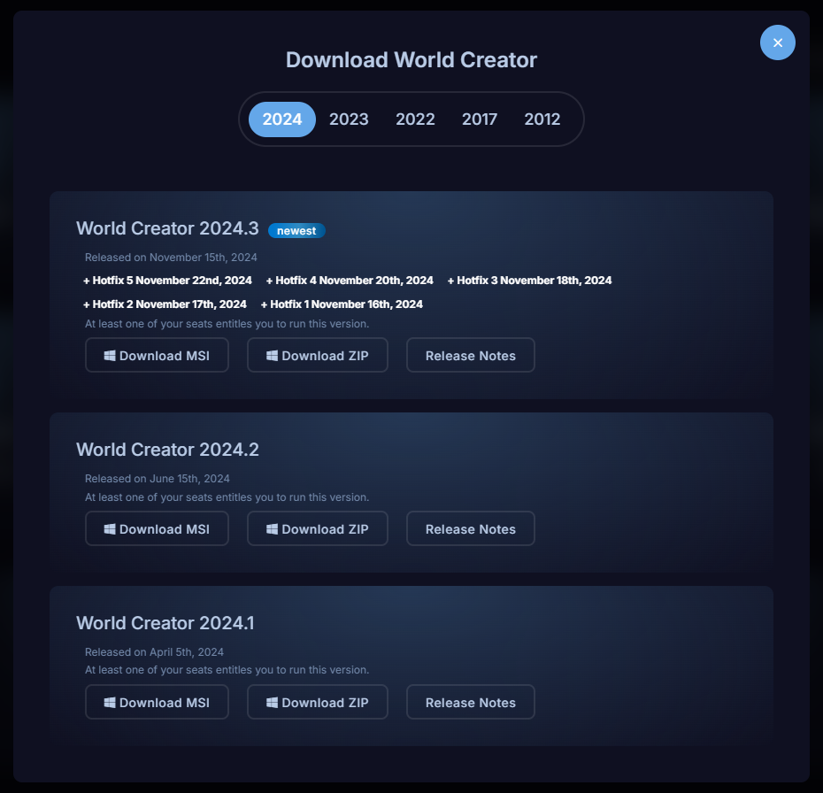Download ZIP for World Creator 2024.3
This screenshot has width=823, height=793.
coord(318,355)
